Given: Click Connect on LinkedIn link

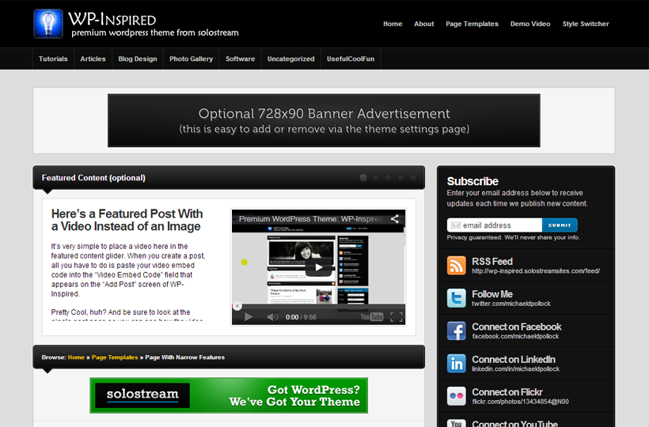Looking at the screenshot, I should coord(514,359).
